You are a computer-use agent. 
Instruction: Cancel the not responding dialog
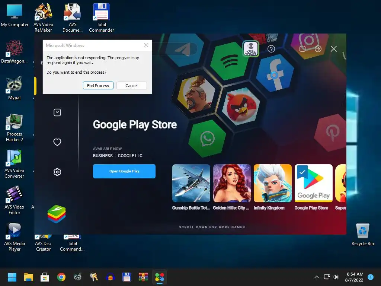click(x=131, y=86)
